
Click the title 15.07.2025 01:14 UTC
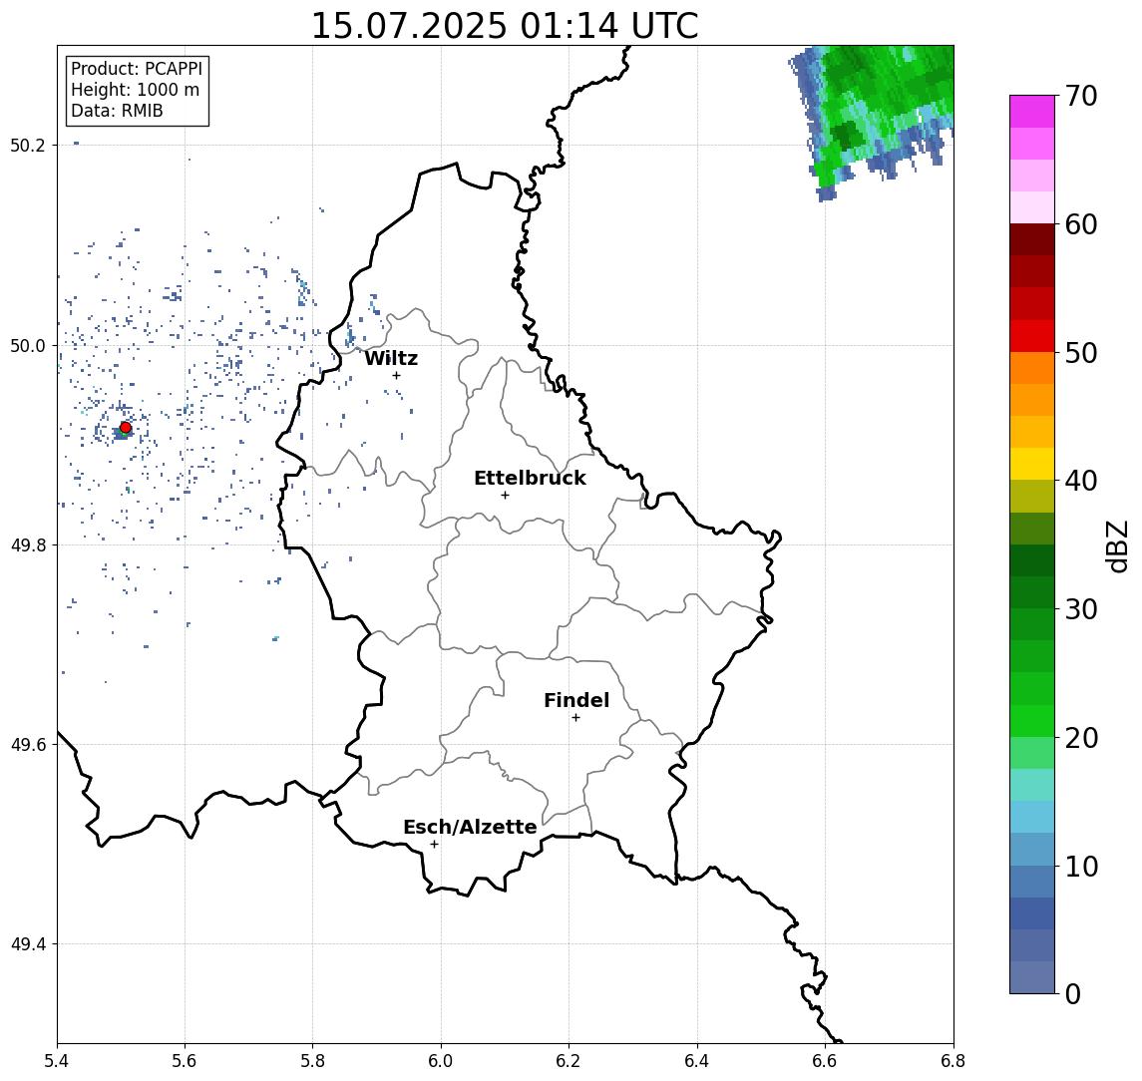[505, 26]
